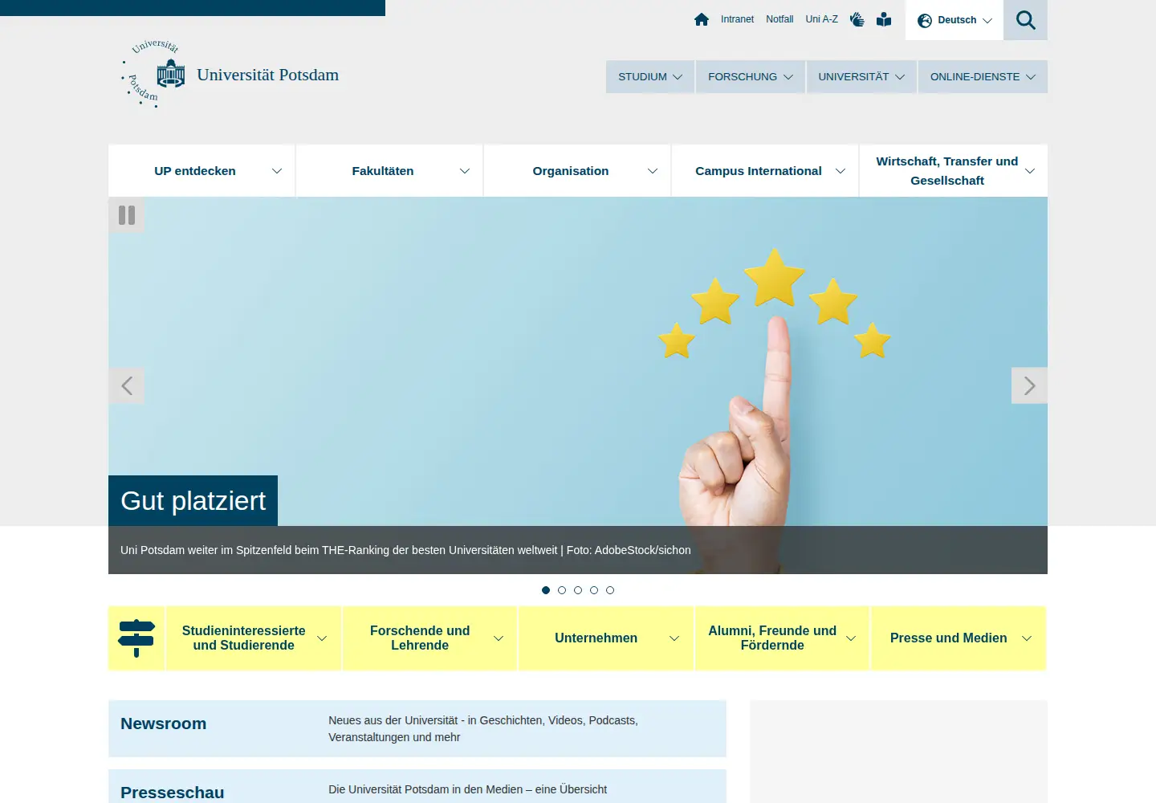Expand the ONLINE-DIENSTE menu
1156x803 pixels.
(983, 77)
